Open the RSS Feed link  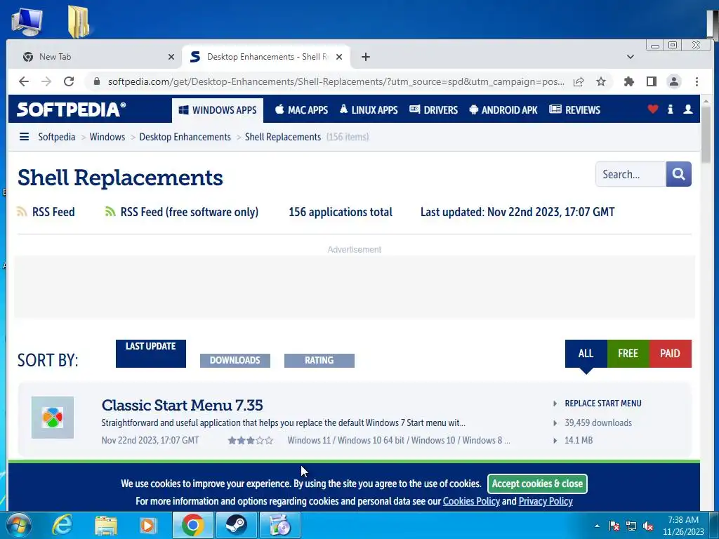pyautogui.click(x=46, y=212)
